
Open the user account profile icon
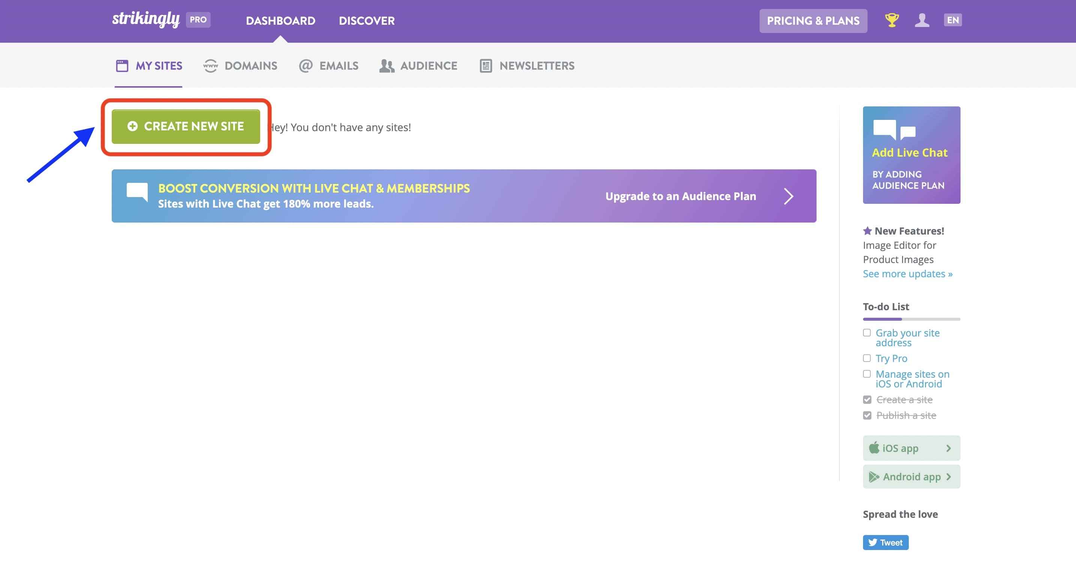pyautogui.click(x=922, y=20)
